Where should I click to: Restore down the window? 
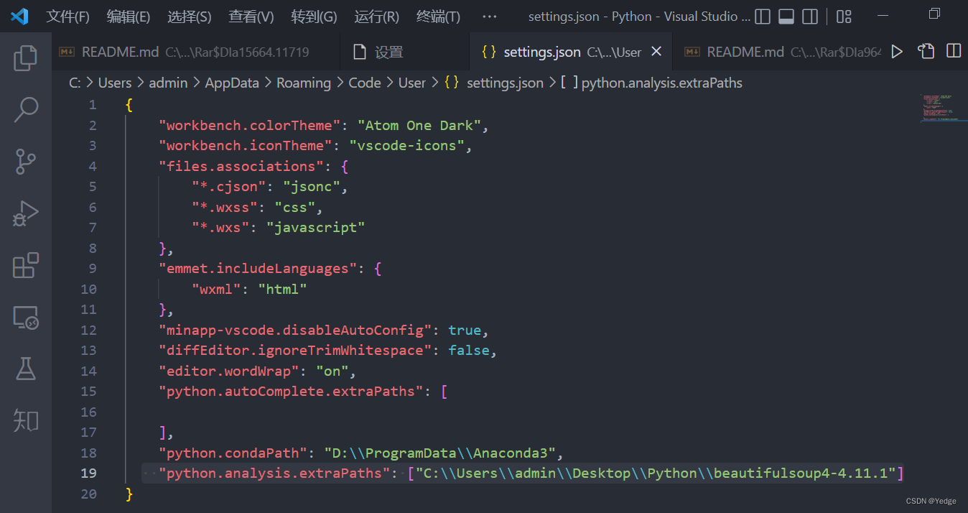[x=934, y=14]
